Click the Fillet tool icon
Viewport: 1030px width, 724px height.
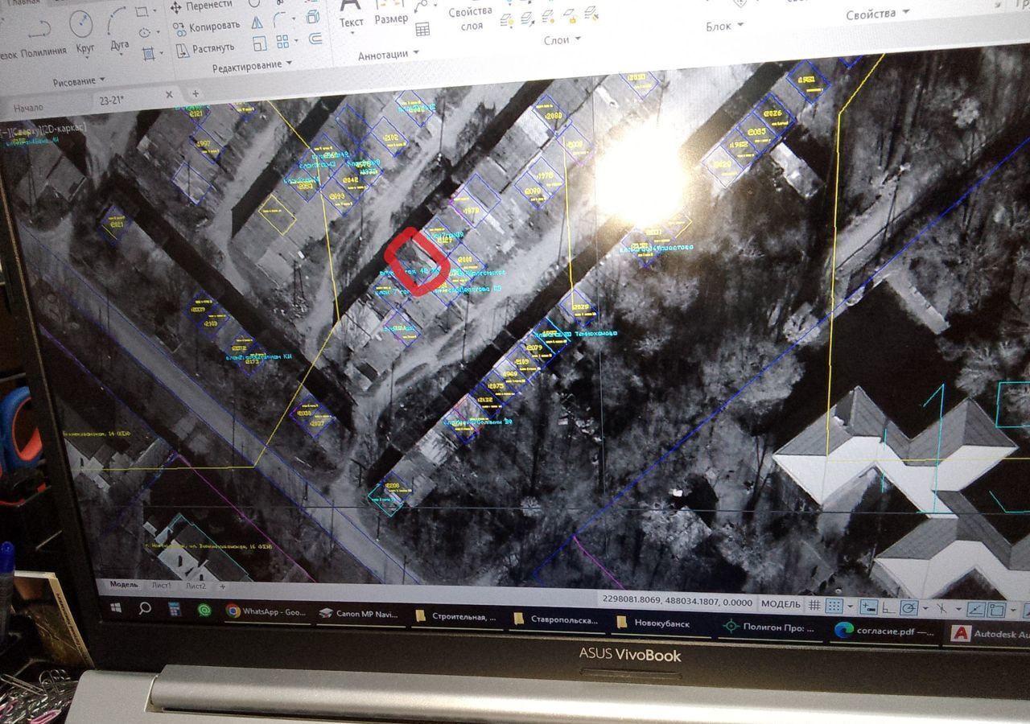coord(280,19)
